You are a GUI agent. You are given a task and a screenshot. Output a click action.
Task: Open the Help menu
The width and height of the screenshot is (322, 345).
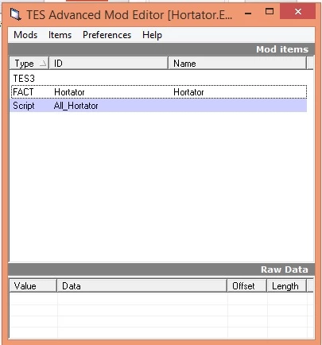(x=152, y=35)
